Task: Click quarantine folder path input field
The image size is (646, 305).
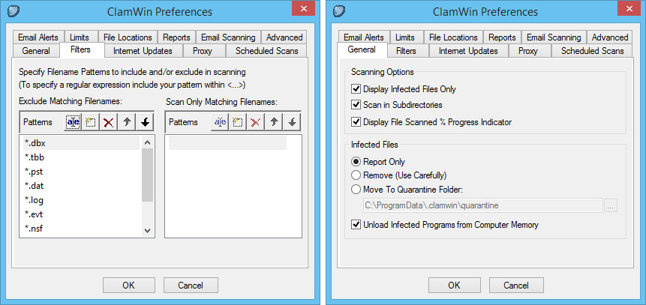Action: pyautogui.click(x=483, y=205)
